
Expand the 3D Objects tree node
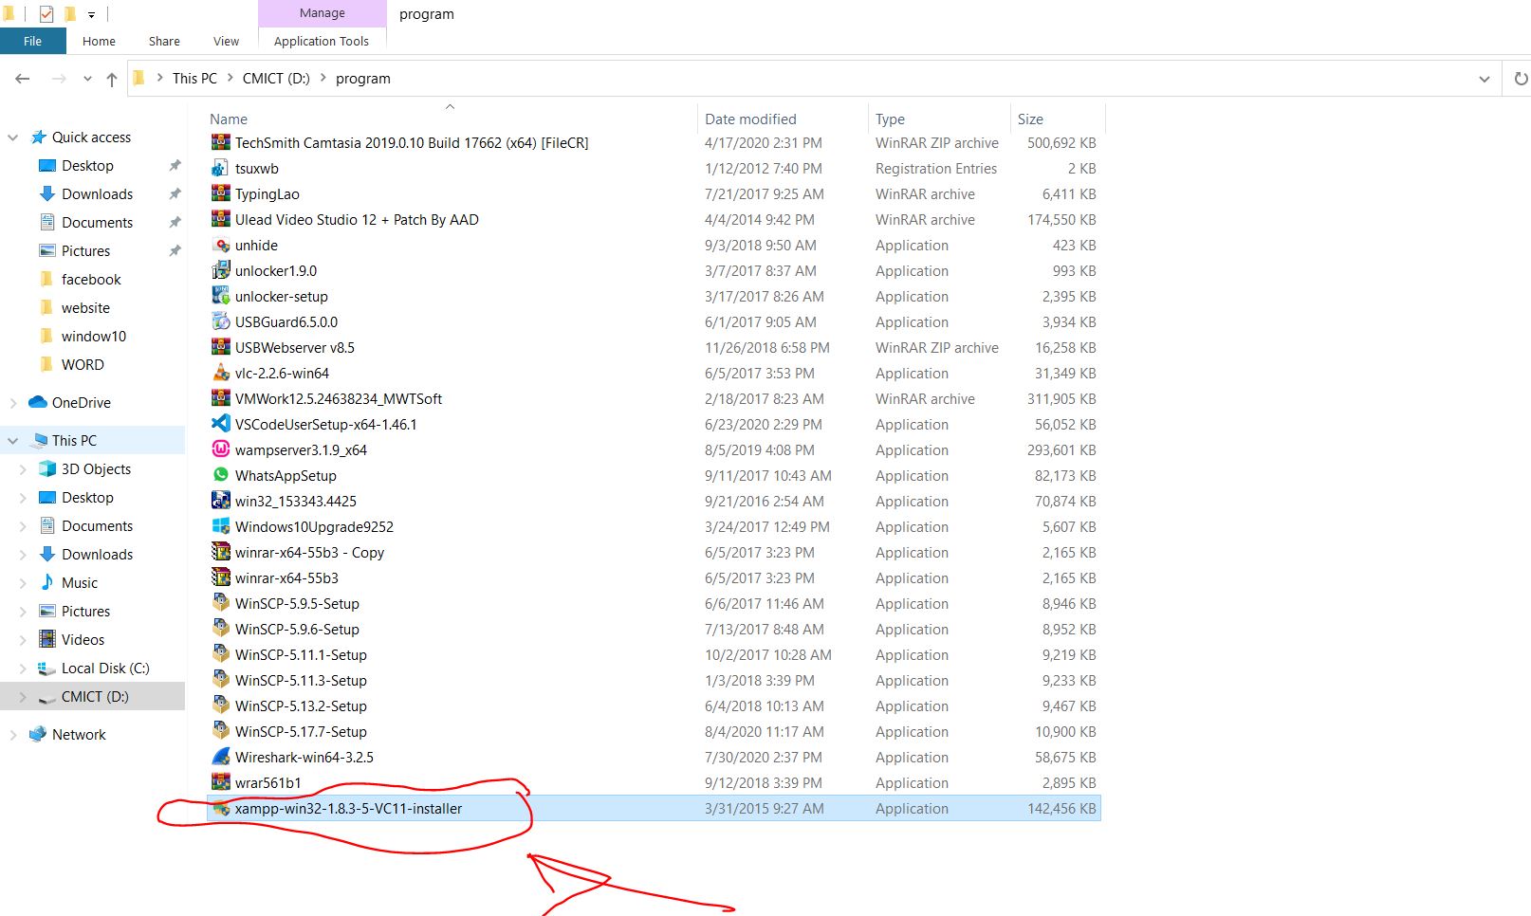(x=23, y=469)
